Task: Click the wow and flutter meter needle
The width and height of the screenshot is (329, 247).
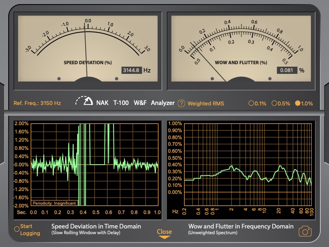Action: click(x=208, y=61)
